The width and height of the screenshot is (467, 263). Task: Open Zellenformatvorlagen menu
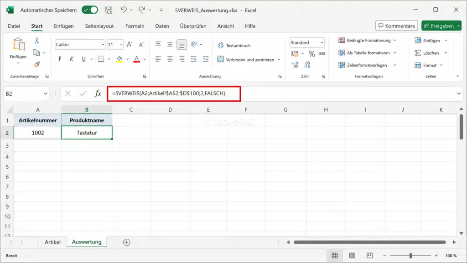tap(367, 65)
